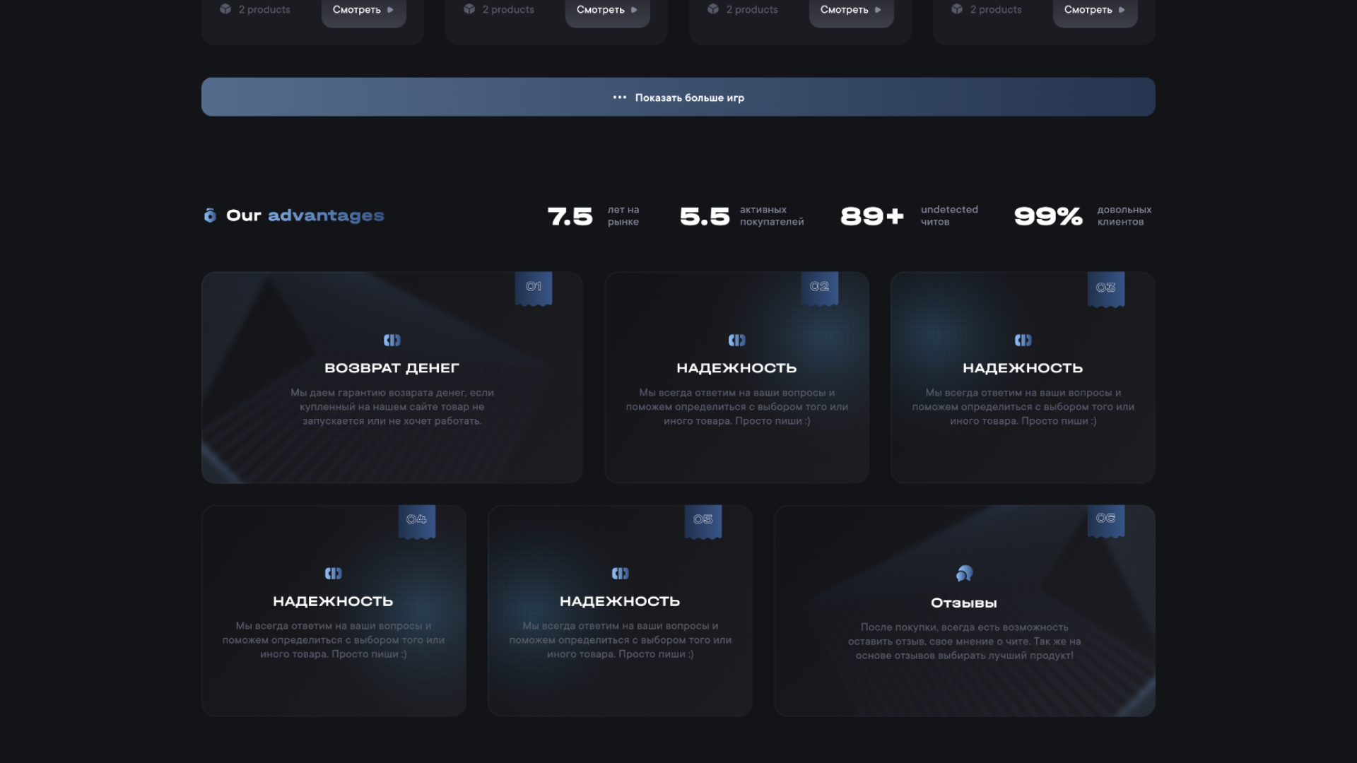Click the shield icon in card 05
This screenshot has width=1357, height=763.
coord(620,574)
